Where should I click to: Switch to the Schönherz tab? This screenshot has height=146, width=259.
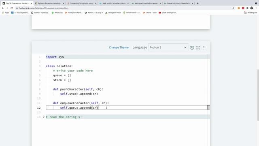point(114,3)
